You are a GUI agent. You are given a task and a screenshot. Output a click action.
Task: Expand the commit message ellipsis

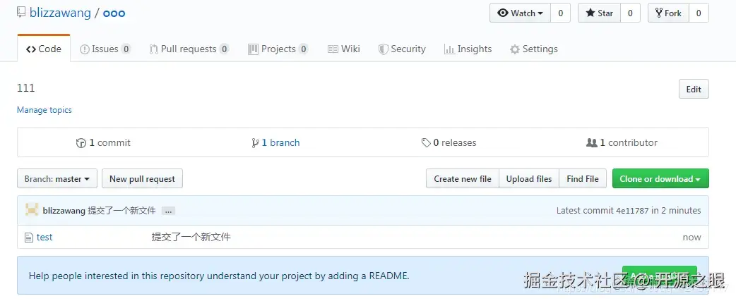click(x=168, y=211)
